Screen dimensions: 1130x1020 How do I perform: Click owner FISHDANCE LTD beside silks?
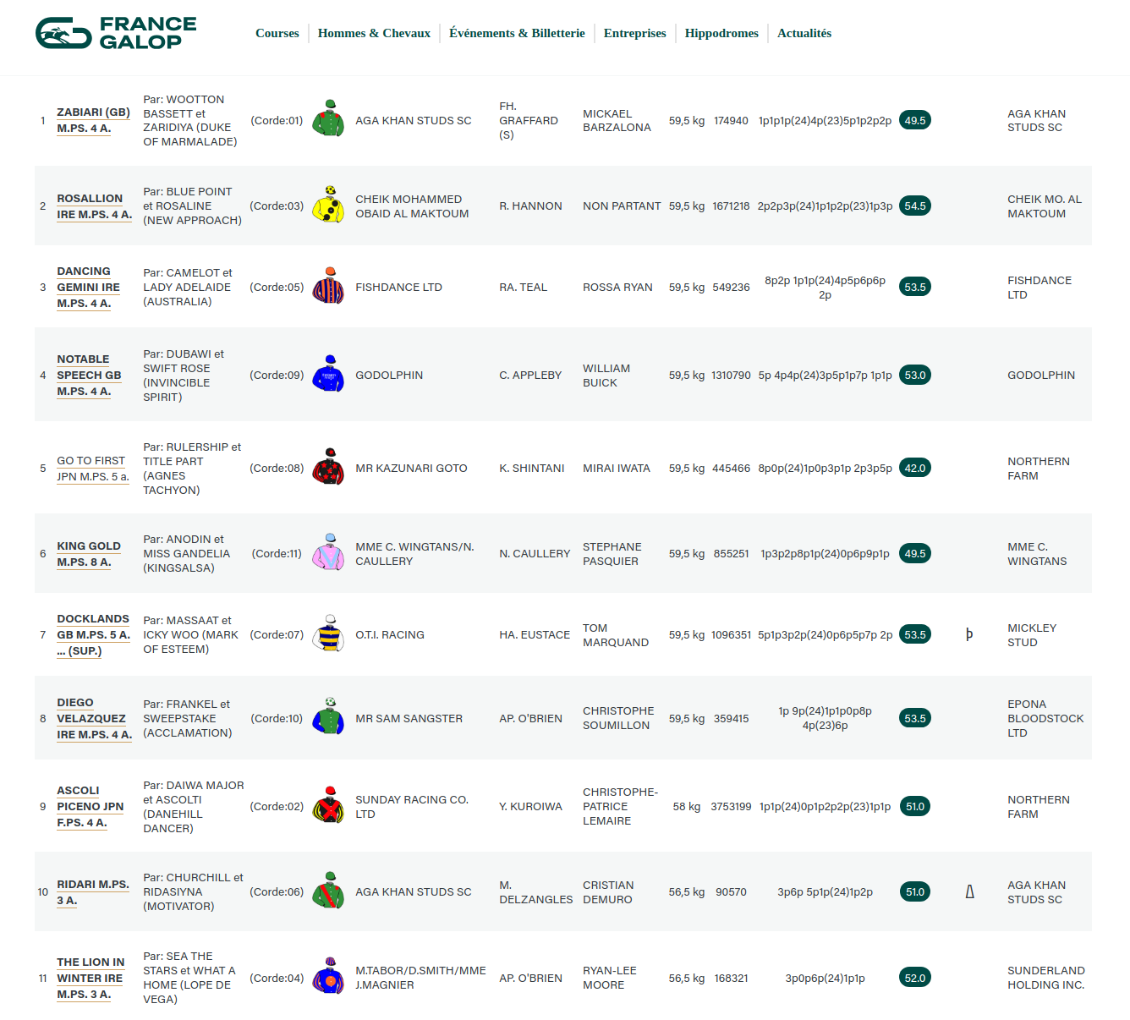pyautogui.click(x=398, y=287)
